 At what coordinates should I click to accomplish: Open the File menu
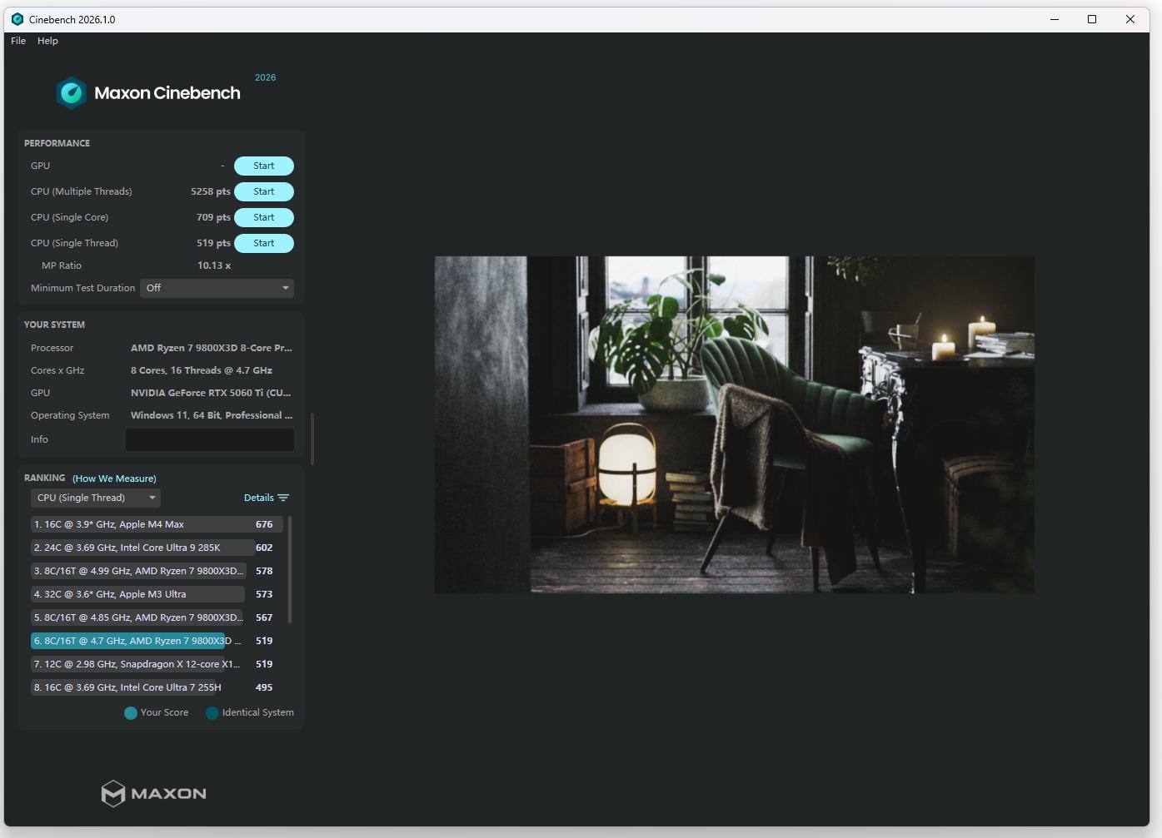point(18,41)
